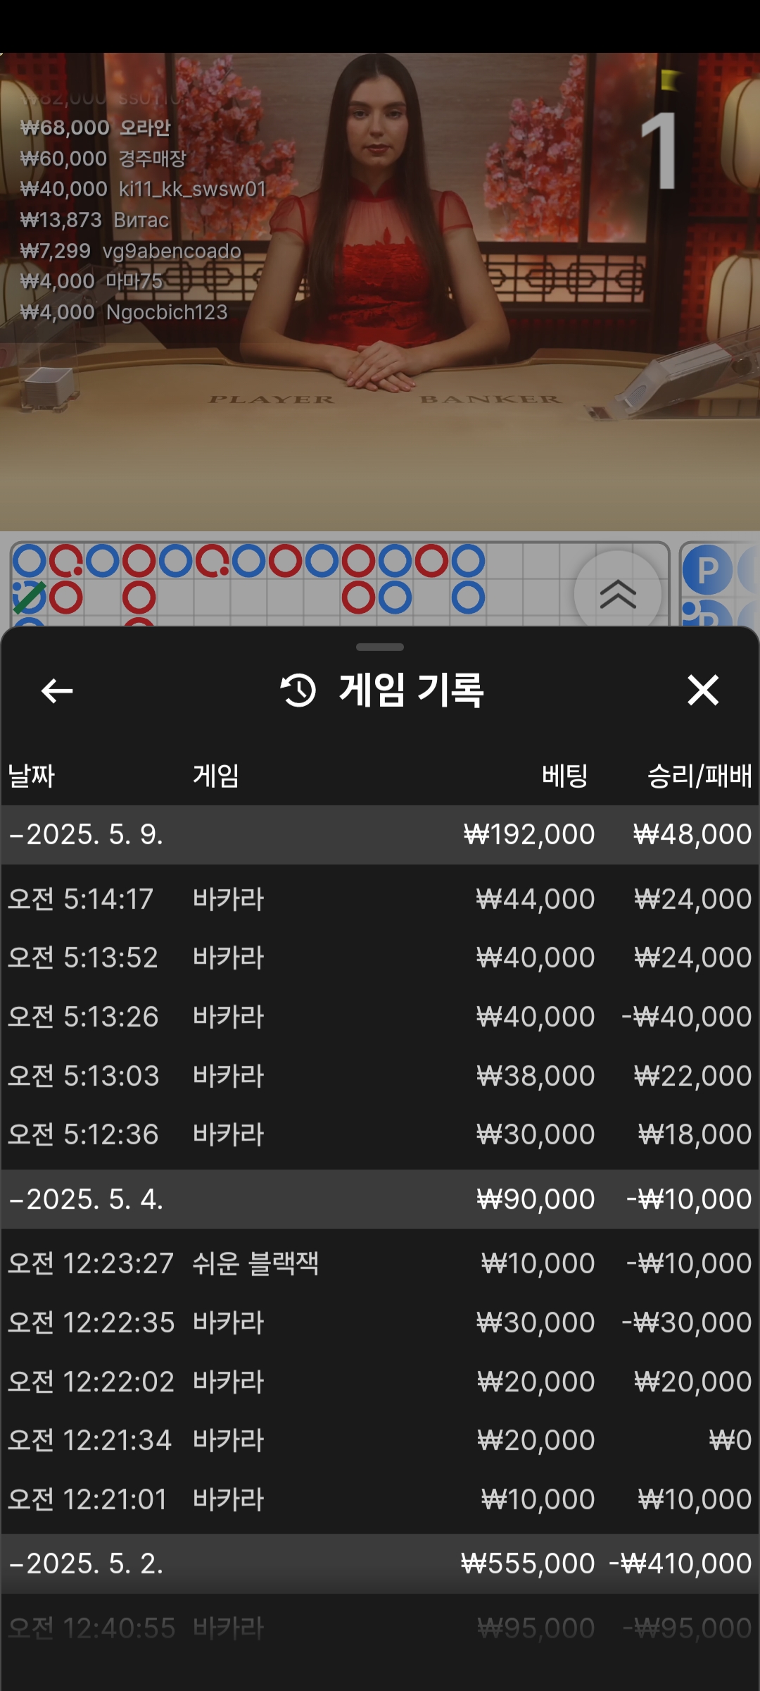
Task: Open the 오전 12:22:35 바카라 record
Action: coord(380,1323)
